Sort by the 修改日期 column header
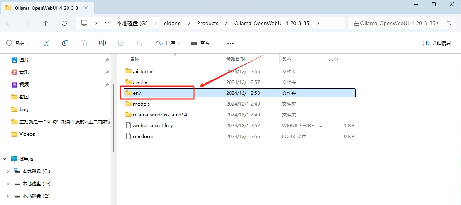 point(235,59)
